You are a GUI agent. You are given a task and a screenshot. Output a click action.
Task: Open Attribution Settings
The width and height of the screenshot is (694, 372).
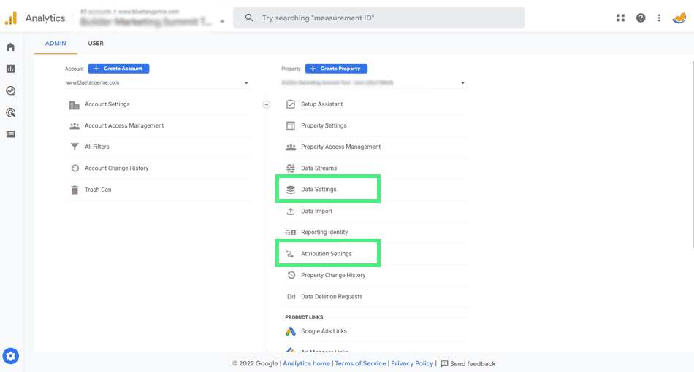326,254
